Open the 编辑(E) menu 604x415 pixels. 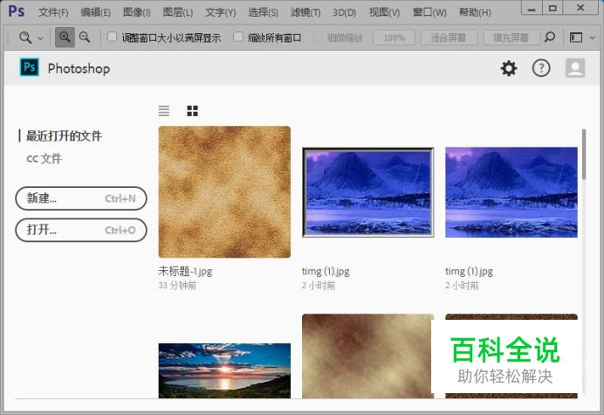point(95,12)
